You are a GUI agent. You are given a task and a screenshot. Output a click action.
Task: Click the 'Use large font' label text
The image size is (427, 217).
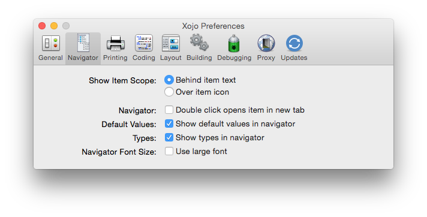click(202, 152)
